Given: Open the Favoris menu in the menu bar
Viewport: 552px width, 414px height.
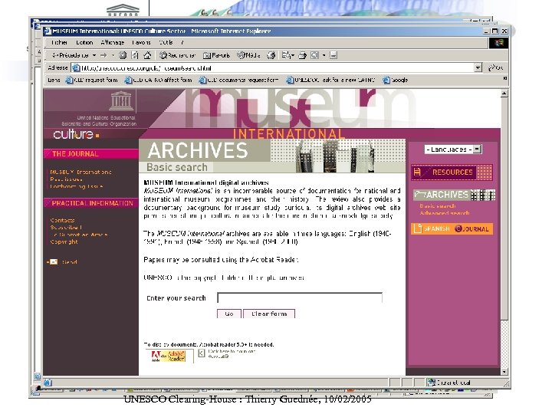Looking at the screenshot, I should coord(141,43).
